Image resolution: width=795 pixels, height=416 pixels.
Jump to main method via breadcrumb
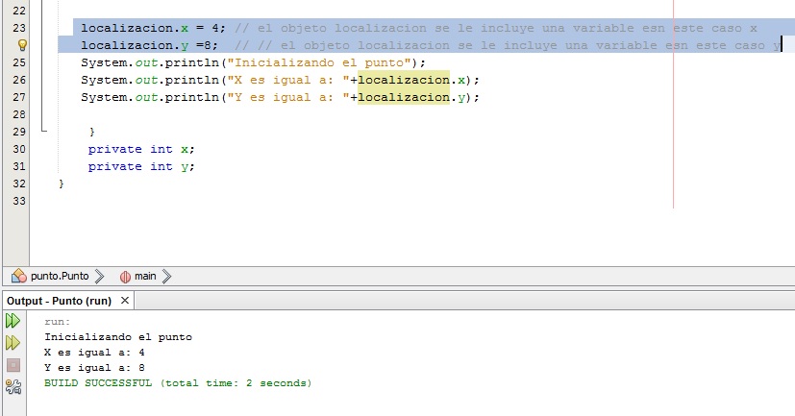145,277
